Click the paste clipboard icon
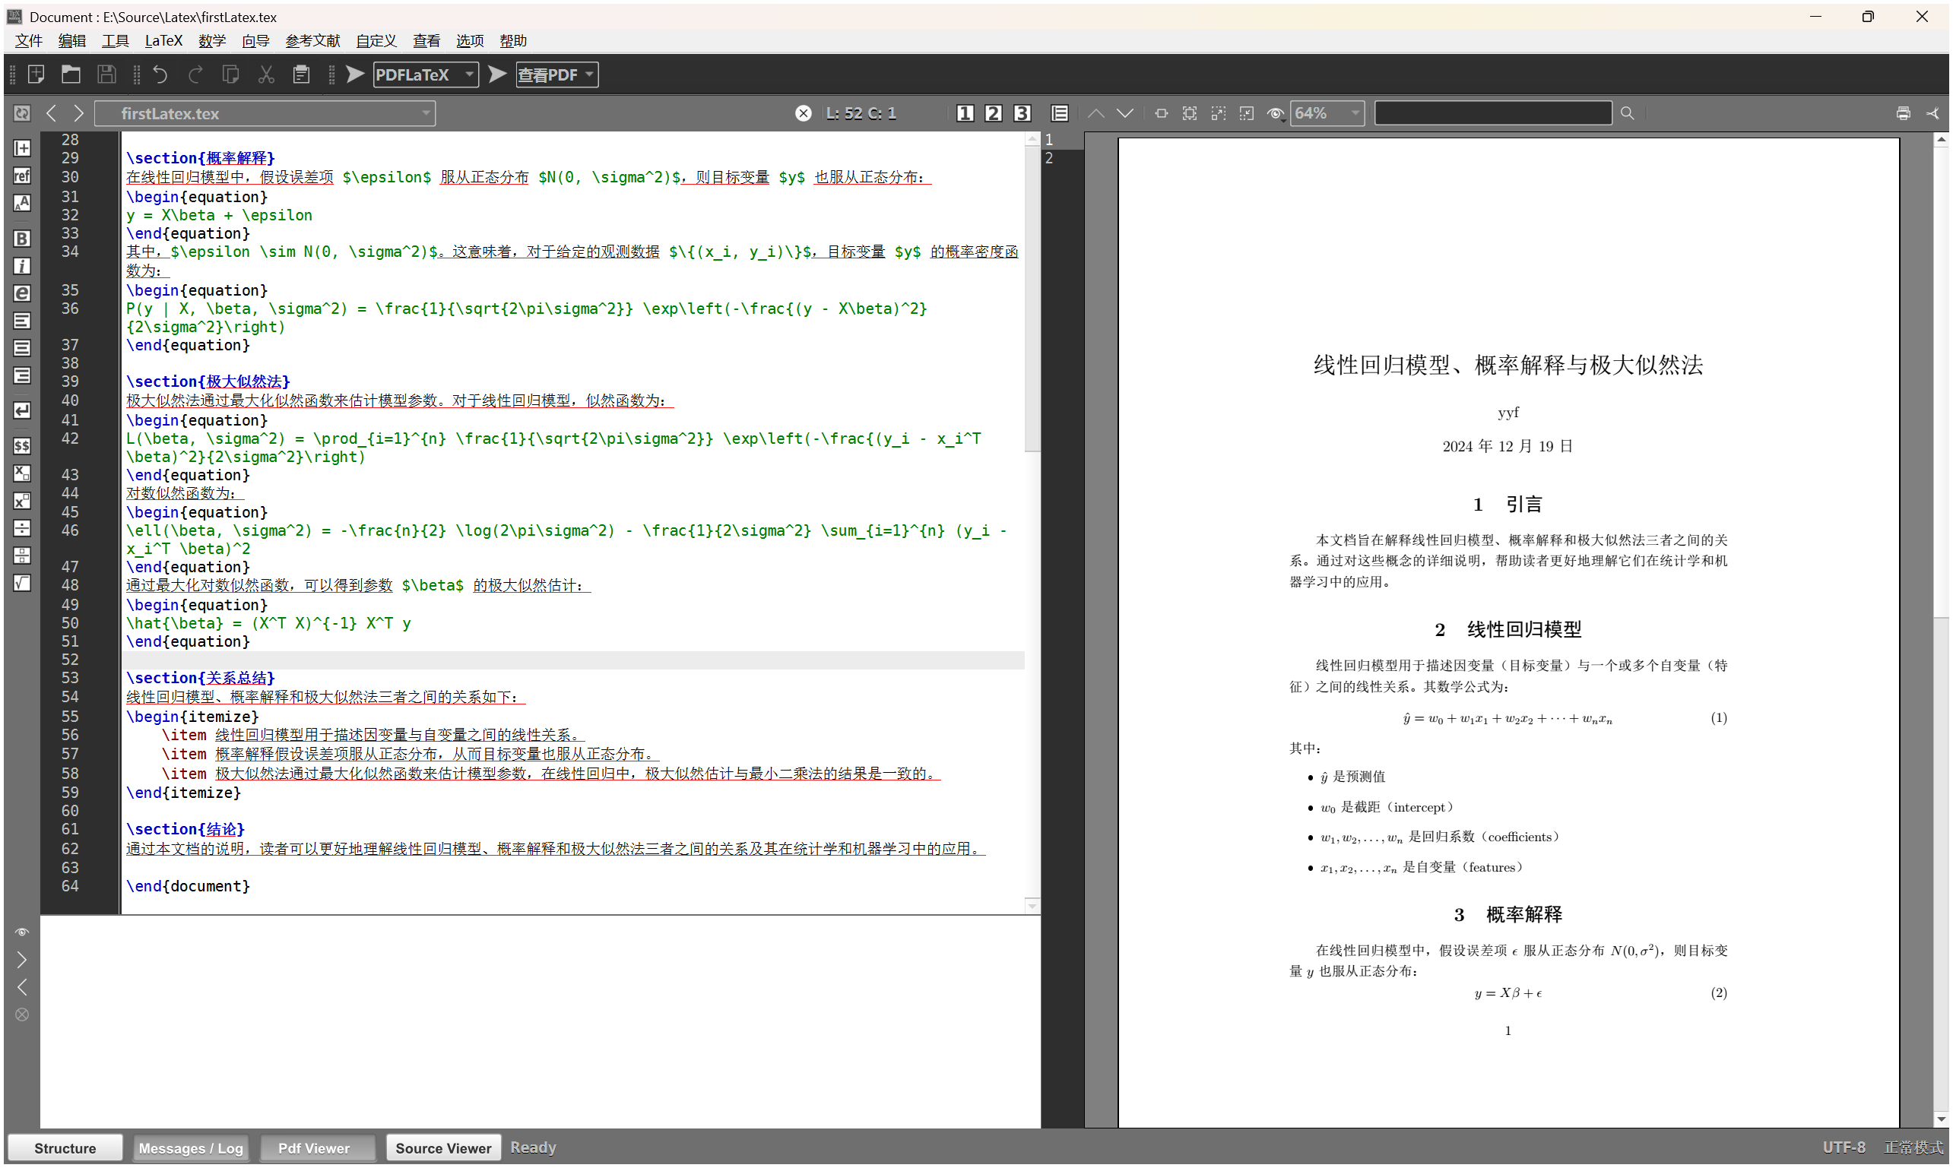Image resolution: width=1953 pixels, height=1168 pixels. tap(301, 74)
